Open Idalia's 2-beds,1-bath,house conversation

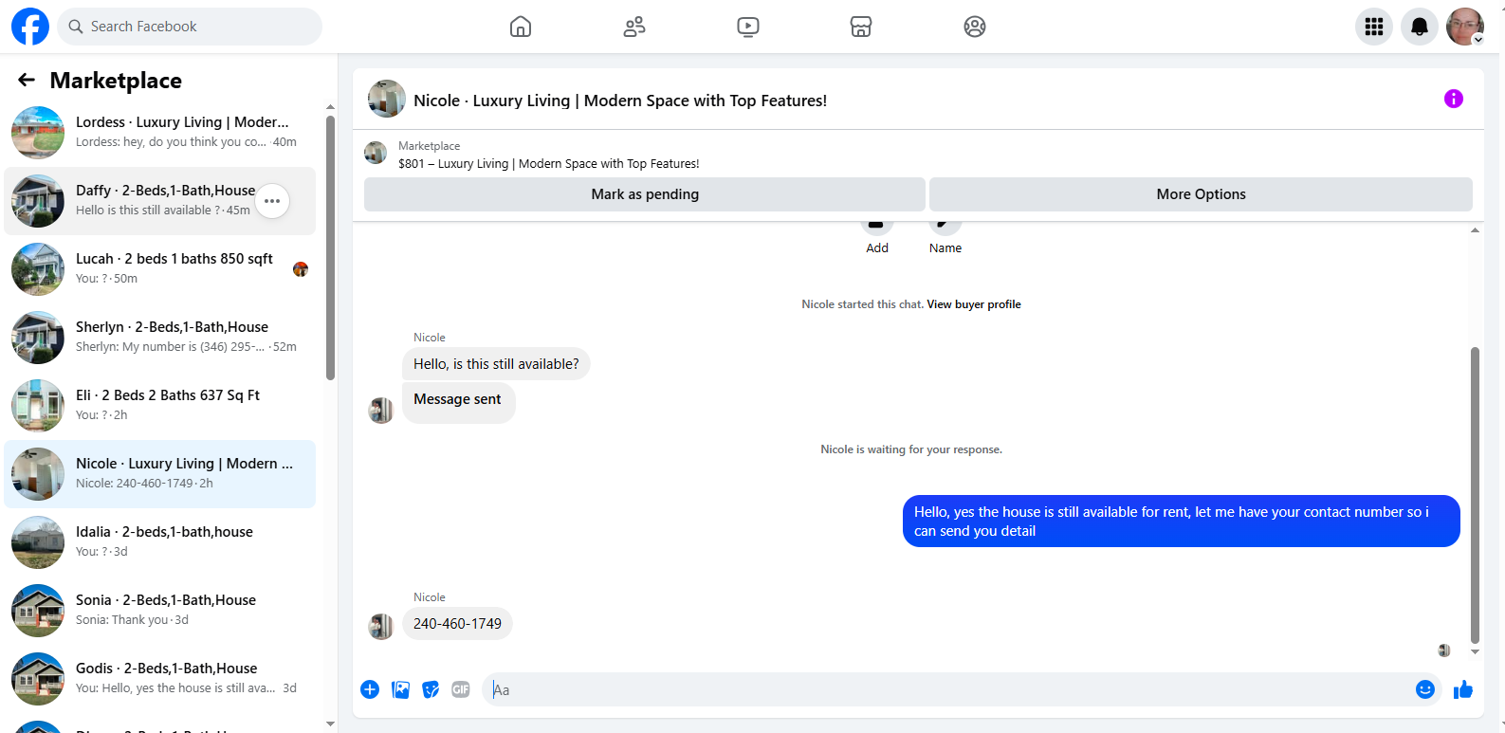[159, 542]
